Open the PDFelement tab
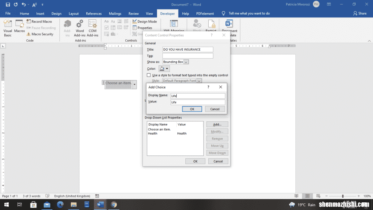This screenshot has width=373, height=210. click(205, 13)
